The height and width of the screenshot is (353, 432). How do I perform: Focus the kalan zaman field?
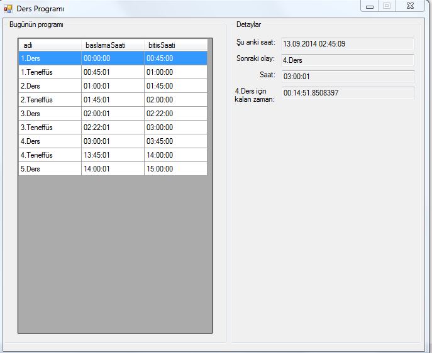(348, 93)
